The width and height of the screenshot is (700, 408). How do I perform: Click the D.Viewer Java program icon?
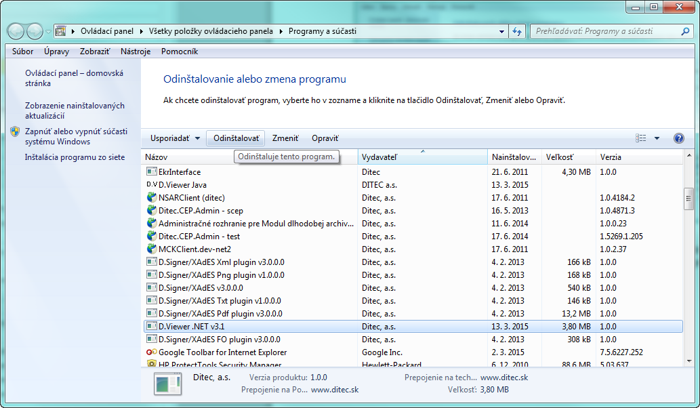[x=152, y=184]
